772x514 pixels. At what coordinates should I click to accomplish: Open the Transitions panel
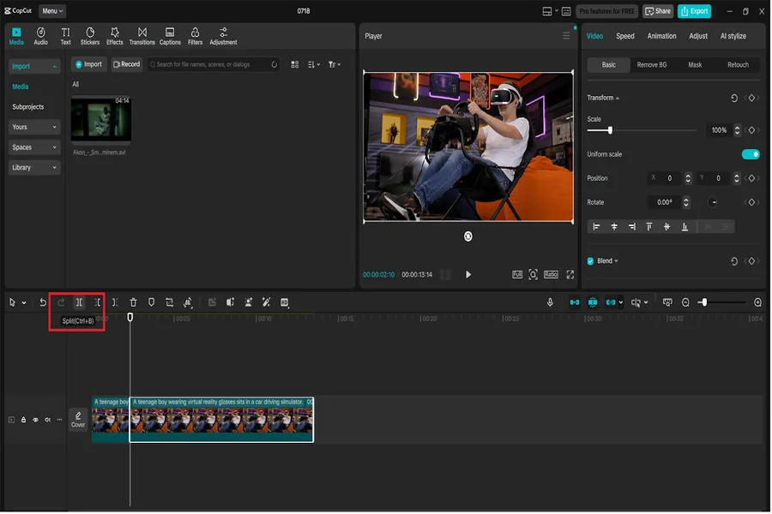pyautogui.click(x=142, y=36)
